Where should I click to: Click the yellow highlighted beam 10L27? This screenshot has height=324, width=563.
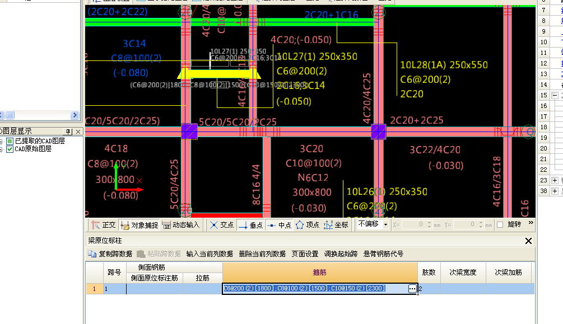pos(219,74)
